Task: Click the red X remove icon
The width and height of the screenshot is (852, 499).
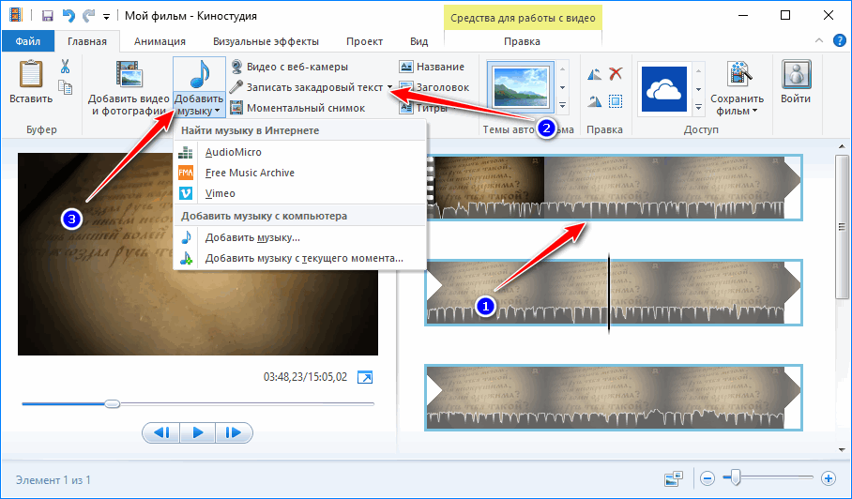Action: tap(616, 74)
